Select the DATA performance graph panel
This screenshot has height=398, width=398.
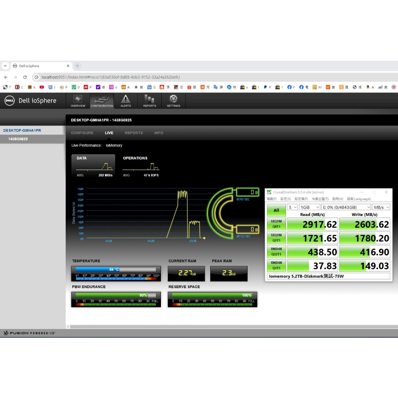click(93, 166)
